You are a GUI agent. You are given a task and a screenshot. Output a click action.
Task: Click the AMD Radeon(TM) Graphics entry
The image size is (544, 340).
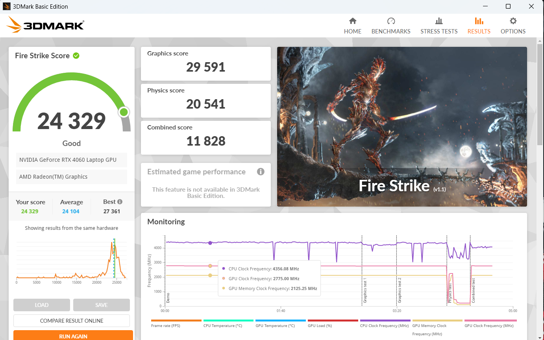pos(72,177)
